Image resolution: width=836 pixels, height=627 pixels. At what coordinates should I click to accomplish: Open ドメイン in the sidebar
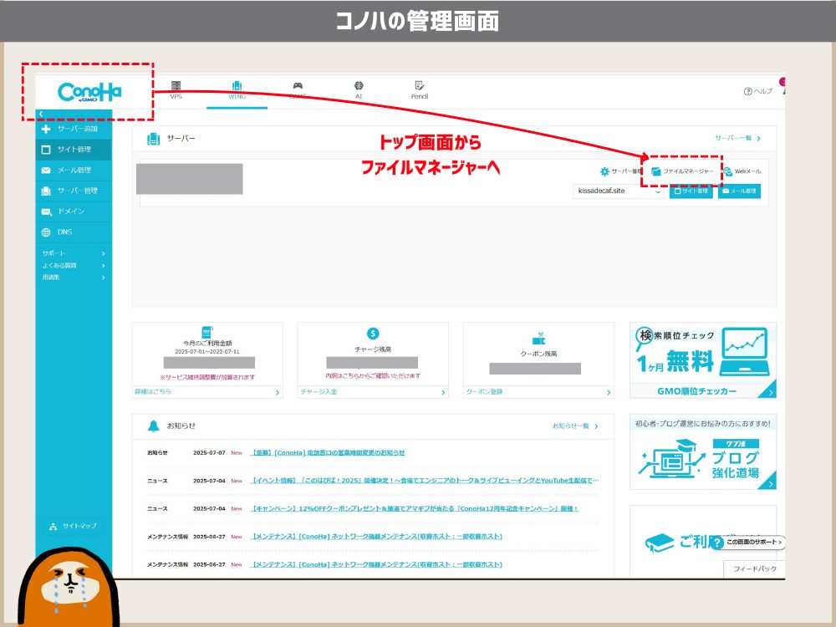point(74,212)
